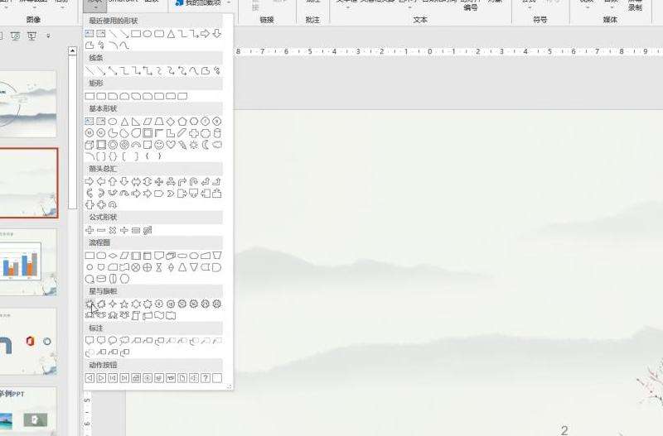Select the Pie shape in 基本形状
This screenshot has height=436, width=663.
(x=113, y=133)
